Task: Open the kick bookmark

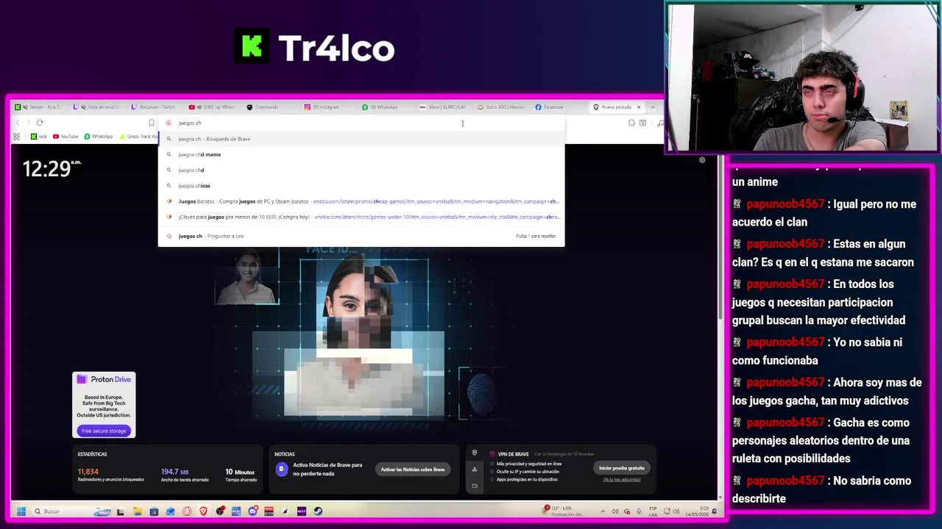Action: tap(38, 137)
